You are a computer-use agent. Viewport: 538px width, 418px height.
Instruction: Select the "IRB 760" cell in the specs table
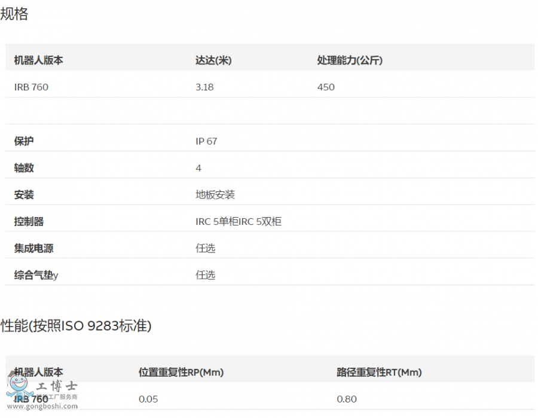(31, 87)
